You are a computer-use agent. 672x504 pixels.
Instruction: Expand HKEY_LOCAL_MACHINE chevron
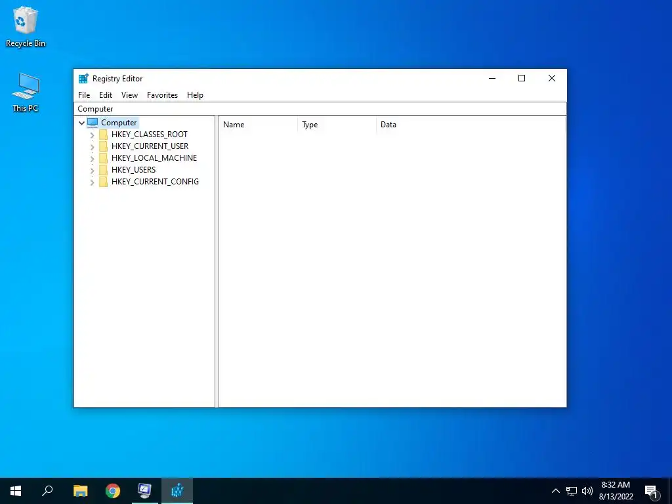pyautogui.click(x=92, y=159)
